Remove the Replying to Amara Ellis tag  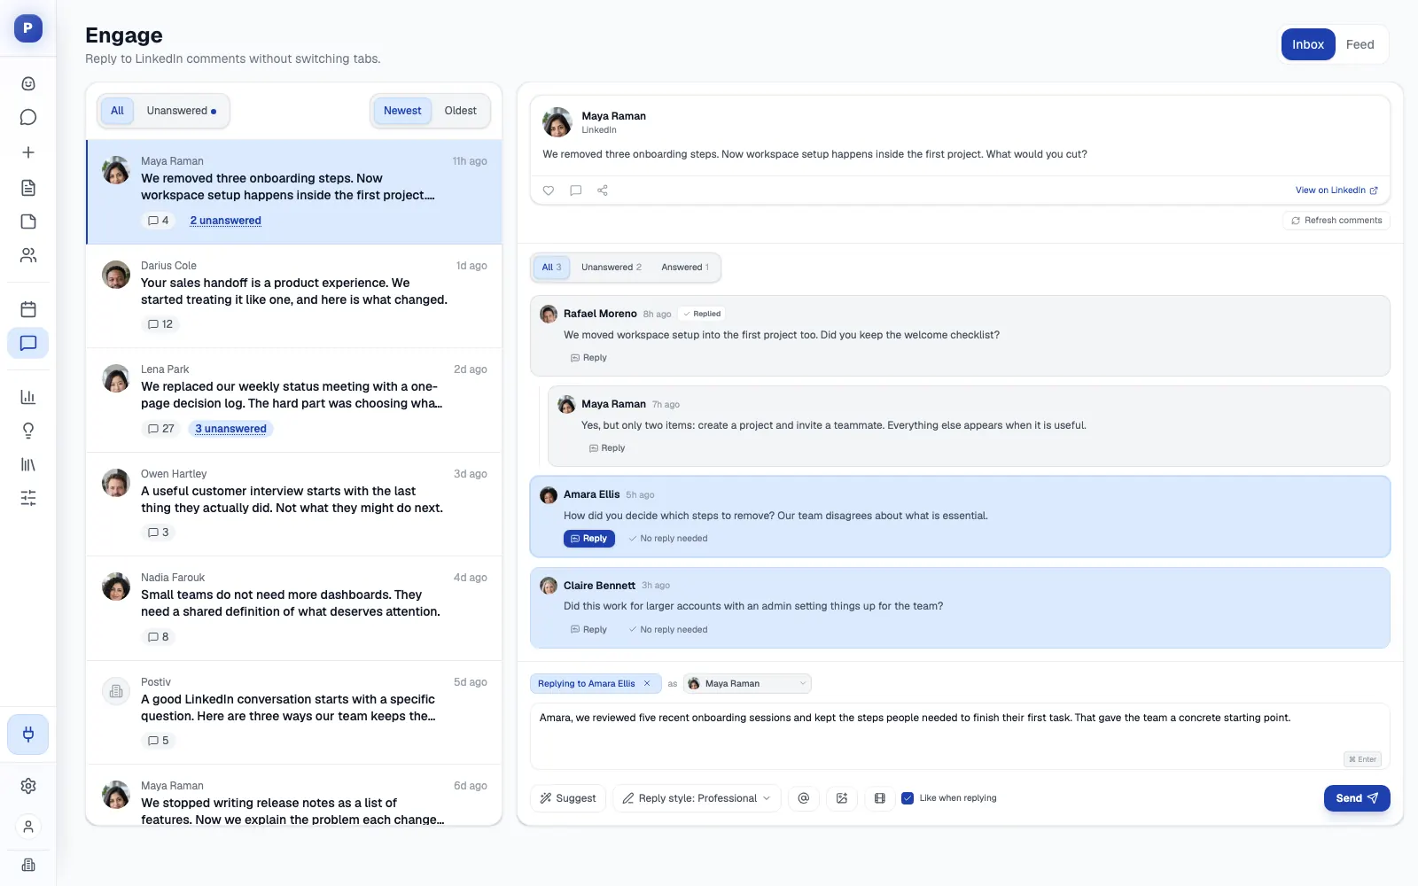(x=647, y=684)
